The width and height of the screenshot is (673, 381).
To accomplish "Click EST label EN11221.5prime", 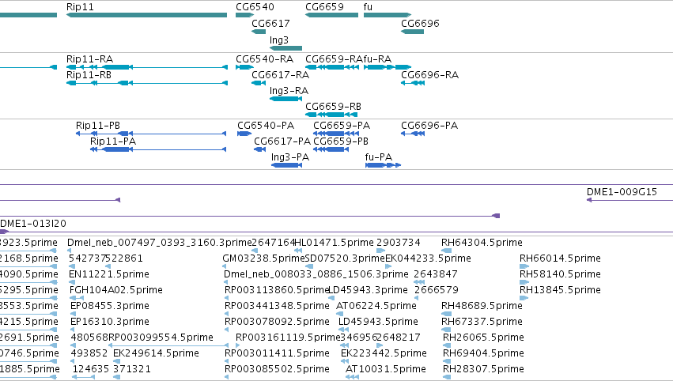I will 109,274.
